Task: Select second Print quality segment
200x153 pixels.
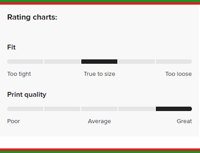Action: [x=62, y=109]
